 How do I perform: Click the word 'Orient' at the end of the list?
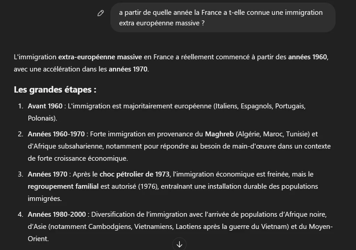38,239
